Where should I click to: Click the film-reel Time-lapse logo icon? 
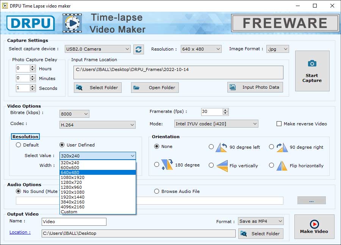(x=72, y=23)
